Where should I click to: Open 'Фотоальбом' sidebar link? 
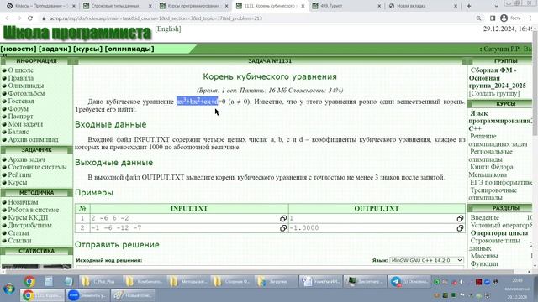coord(26,93)
